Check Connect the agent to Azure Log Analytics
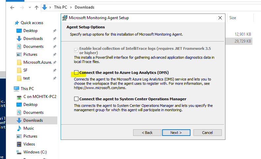This screenshot has width=261, height=159. [76, 73]
